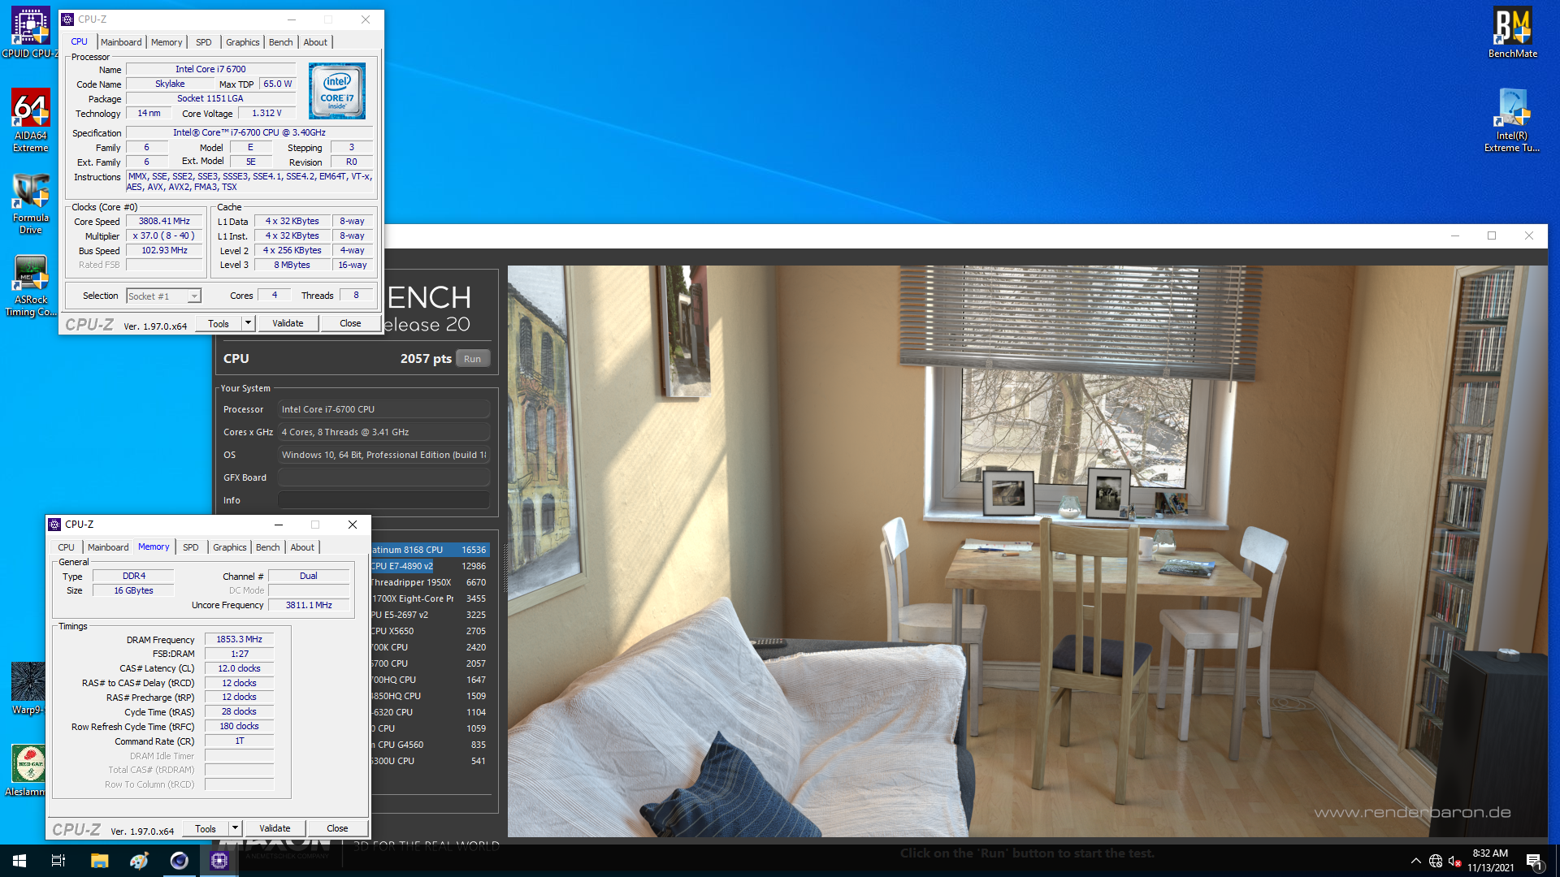Click the Validate button in top CPU-Z
The width and height of the screenshot is (1560, 877).
tap(288, 323)
